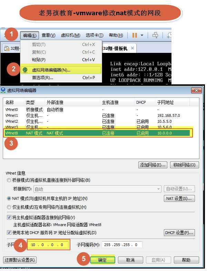Screen dimensions: 207x271
Task: Select the NAT 模式 radio button
Action: pyautogui.click(x=9, y=198)
